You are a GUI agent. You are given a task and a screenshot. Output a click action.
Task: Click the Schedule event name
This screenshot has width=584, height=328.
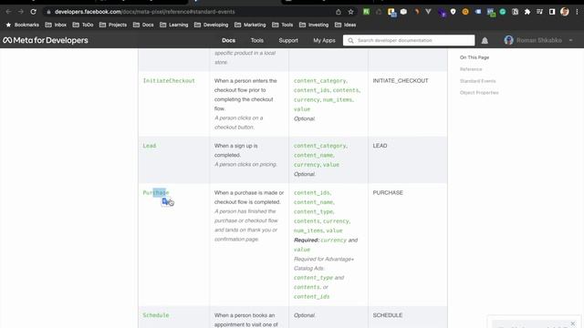click(x=156, y=315)
